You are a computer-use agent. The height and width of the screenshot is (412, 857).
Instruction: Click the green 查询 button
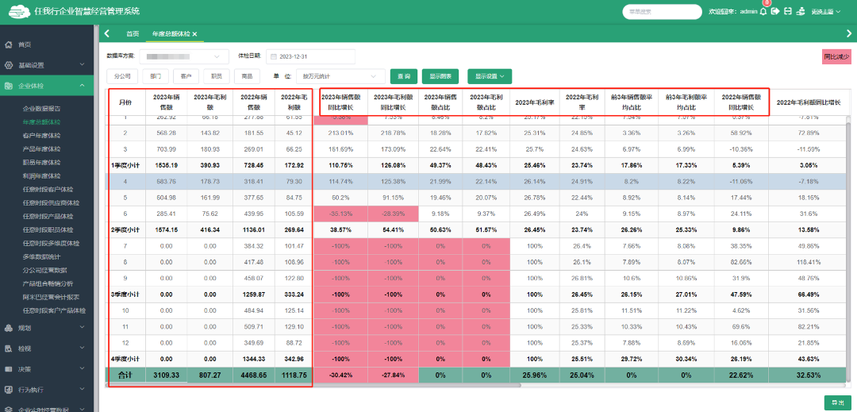[x=404, y=76]
